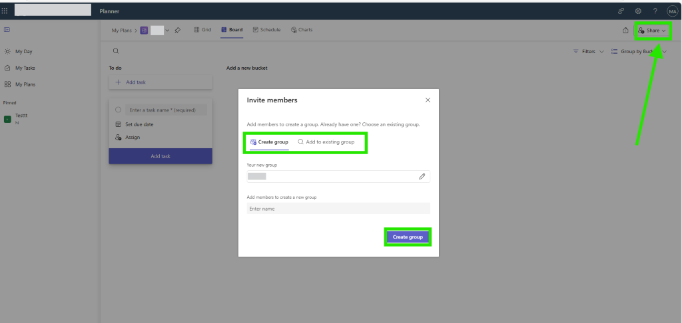
Task: Click the Planner app title
Action: point(109,11)
